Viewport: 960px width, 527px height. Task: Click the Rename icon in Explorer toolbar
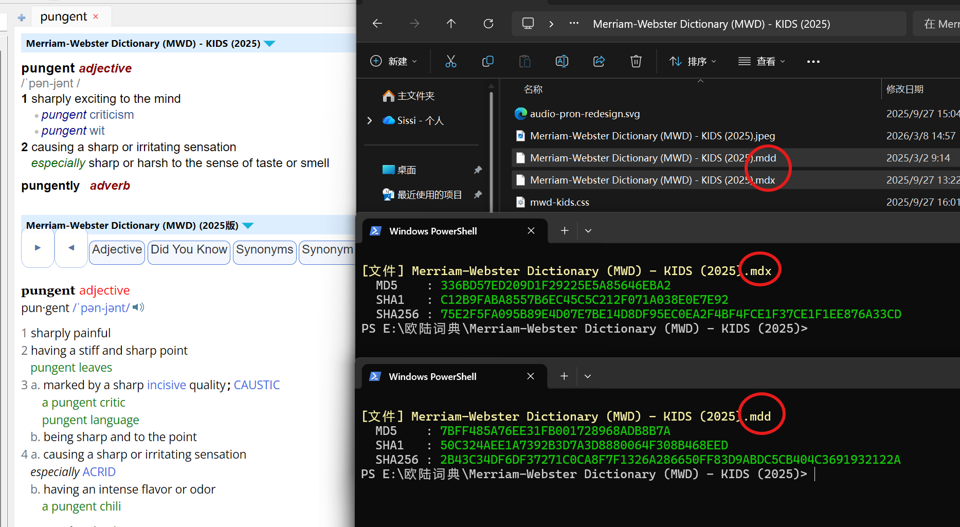562,61
